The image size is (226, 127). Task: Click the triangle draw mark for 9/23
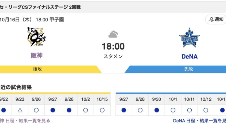[x=20, y=110]
